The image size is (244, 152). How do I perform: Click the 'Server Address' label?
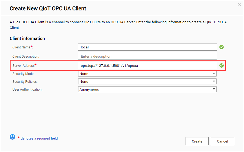23,66
